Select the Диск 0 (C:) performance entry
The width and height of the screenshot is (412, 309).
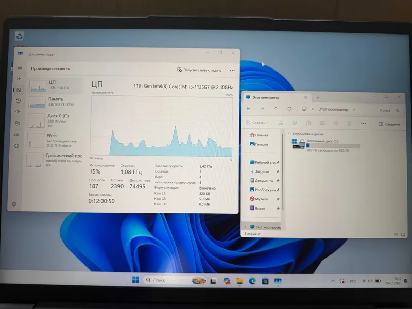click(x=54, y=120)
